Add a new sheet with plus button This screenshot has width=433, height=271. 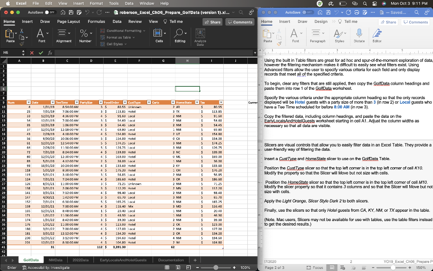click(195, 260)
